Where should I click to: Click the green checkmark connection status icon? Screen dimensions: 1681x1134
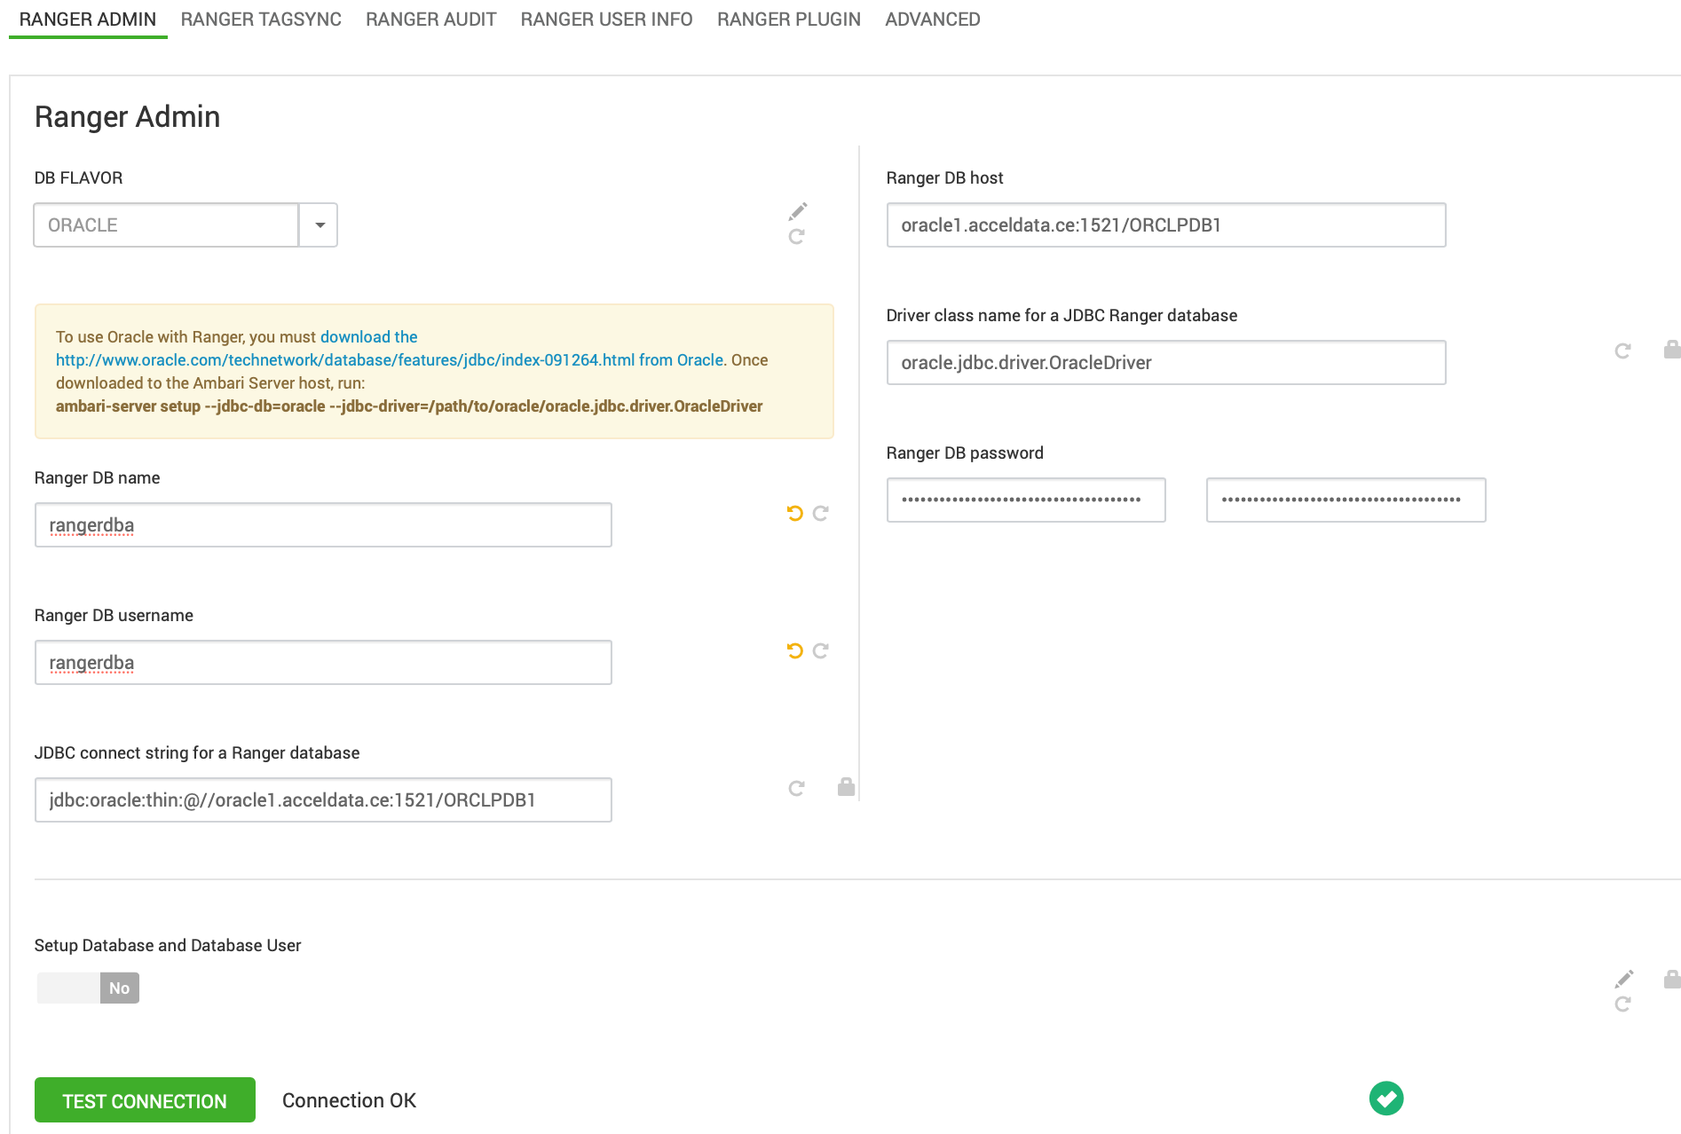1385,1099
